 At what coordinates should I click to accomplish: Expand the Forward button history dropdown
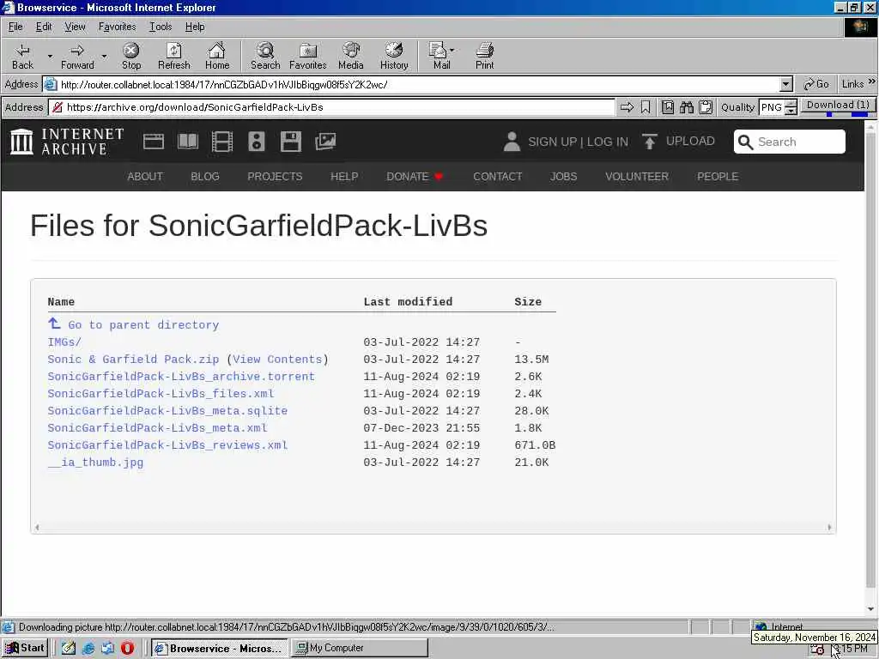click(x=104, y=56)
